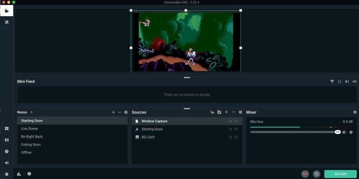This screenshot has width=359, height=179.
Task: Toggle visibility of BG Card source
Action: (x=236, y=137)
